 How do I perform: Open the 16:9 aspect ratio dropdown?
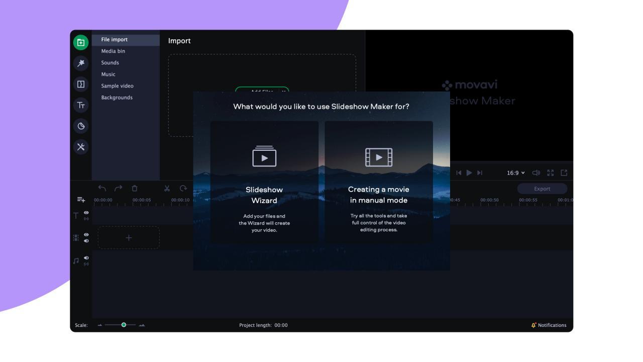click(x=516, y=172)
